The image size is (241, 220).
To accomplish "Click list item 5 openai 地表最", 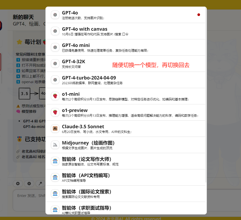I will tap(34, 82).
